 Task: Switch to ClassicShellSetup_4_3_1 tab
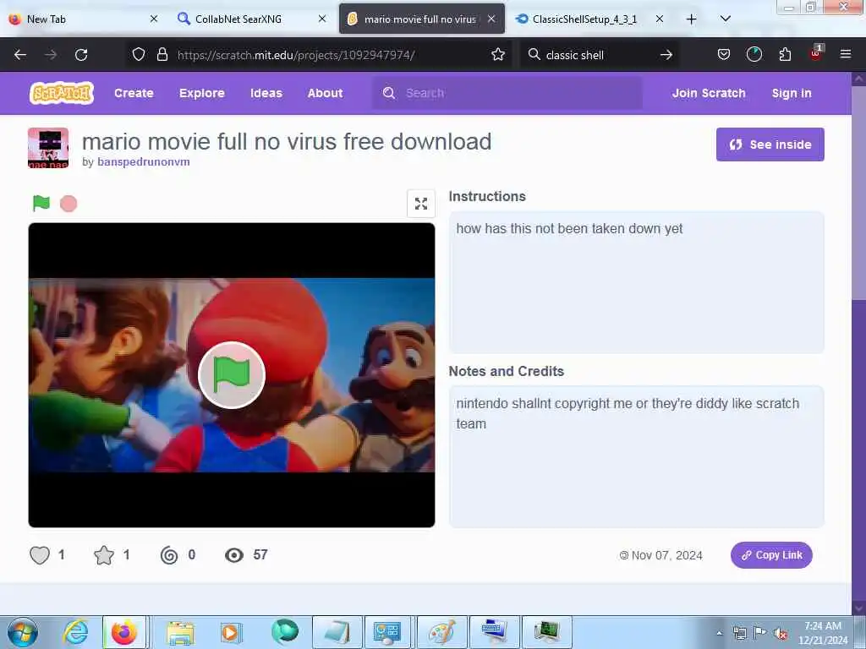pyautogui.click(x=589, y=19)
